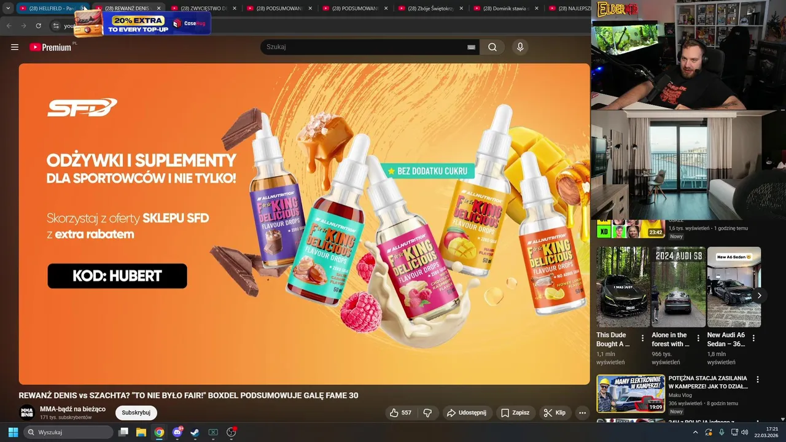Open options for 'This Dude Bought A' short
The height and width of the screenshot is (442, 786).
(x=643, y=338)
